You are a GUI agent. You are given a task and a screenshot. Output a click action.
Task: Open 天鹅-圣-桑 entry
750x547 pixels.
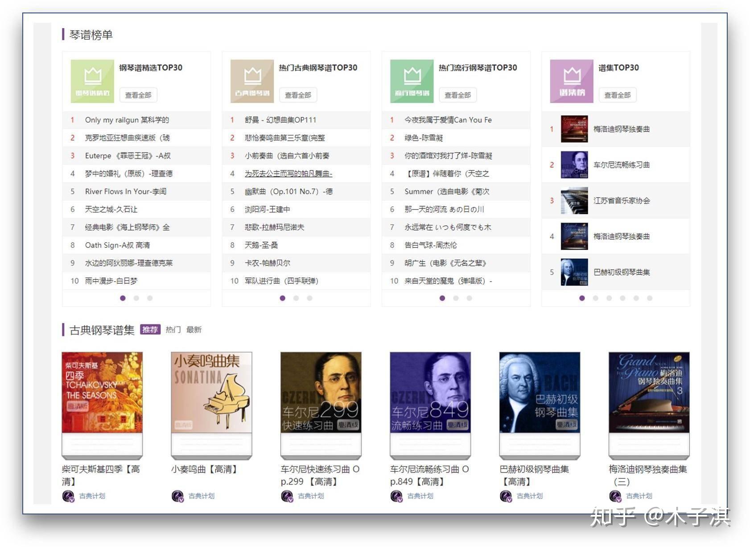coord(261,245)
